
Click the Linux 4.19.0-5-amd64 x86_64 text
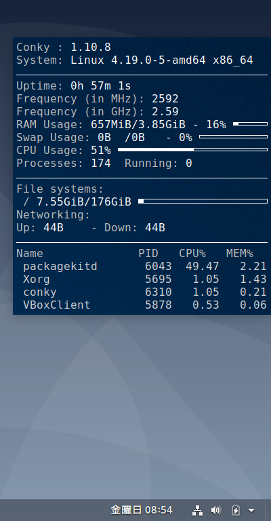click(162, 60)
